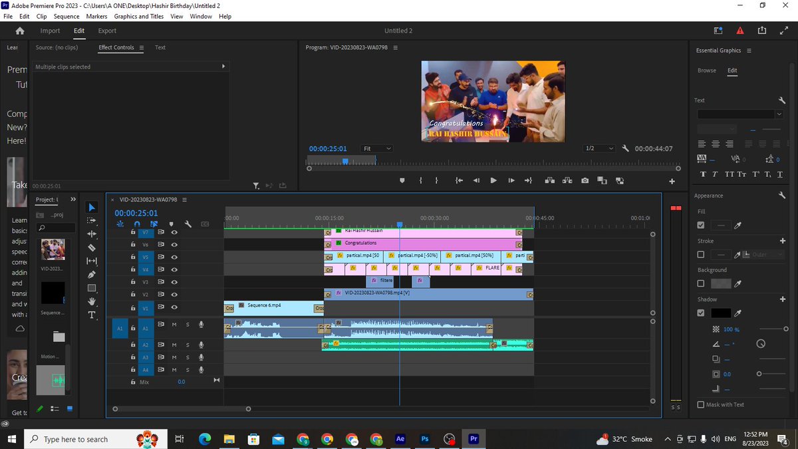798x449 pixels.
Task: Click the center align text icon
Action: pos(715,144)
